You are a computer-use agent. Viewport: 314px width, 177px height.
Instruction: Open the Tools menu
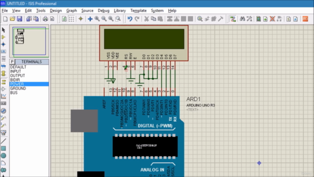41,11
